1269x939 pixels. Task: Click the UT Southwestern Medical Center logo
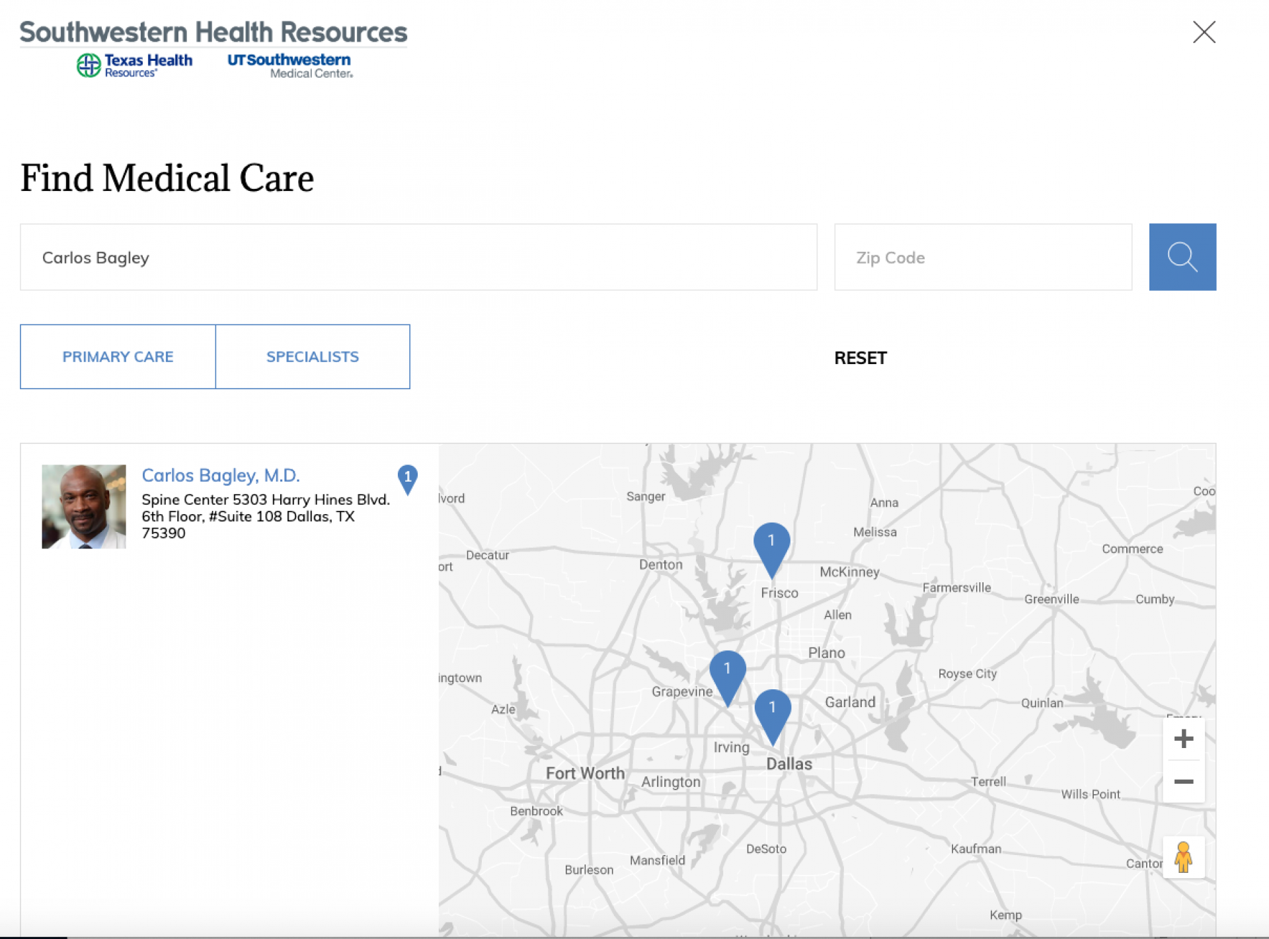pyautogui.click(x=290, y=65)
